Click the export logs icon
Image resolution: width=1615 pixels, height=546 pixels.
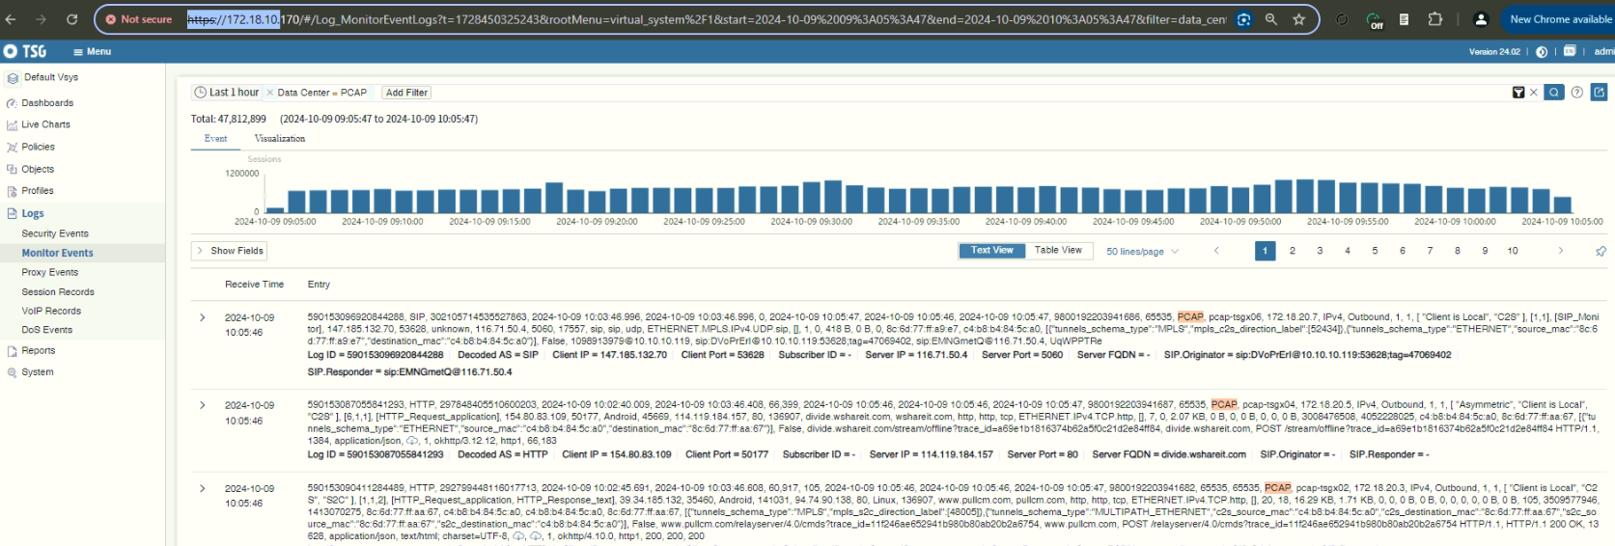coord(1599,93)
